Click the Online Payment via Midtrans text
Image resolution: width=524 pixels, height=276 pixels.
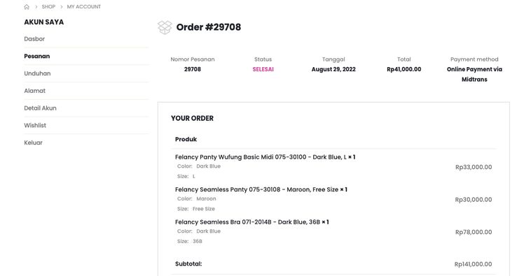(474, 74)
